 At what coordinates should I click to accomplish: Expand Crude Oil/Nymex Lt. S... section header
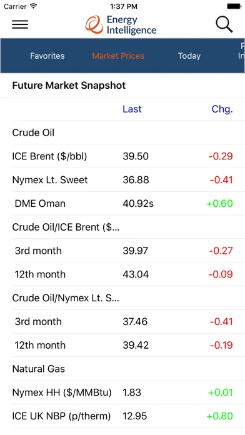click(122, 298)
